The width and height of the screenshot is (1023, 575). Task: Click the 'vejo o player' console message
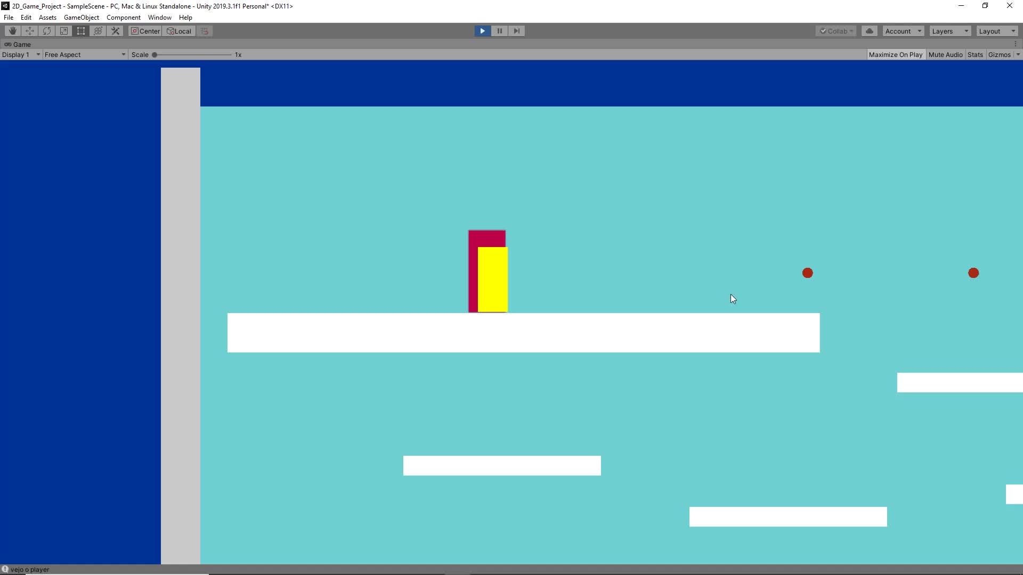[30, 570]
